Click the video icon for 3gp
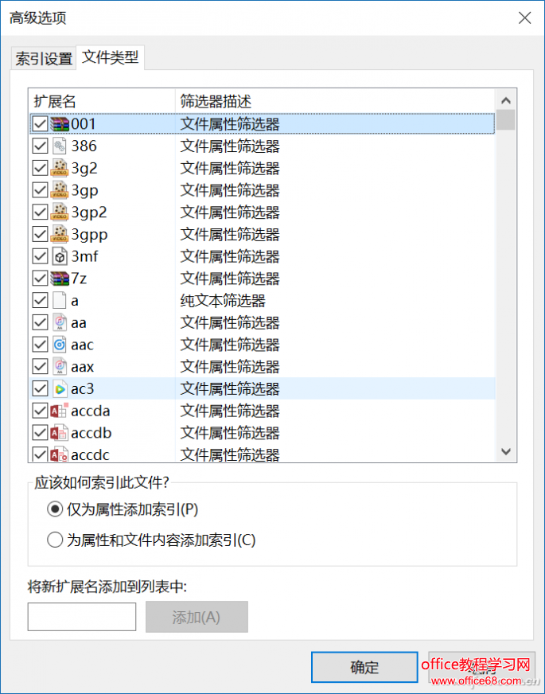 click(60, 190)
